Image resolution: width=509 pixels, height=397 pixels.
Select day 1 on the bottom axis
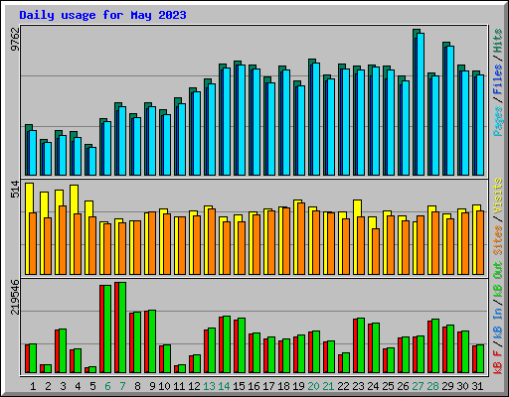pyautogui.click(x=33, y=386)
